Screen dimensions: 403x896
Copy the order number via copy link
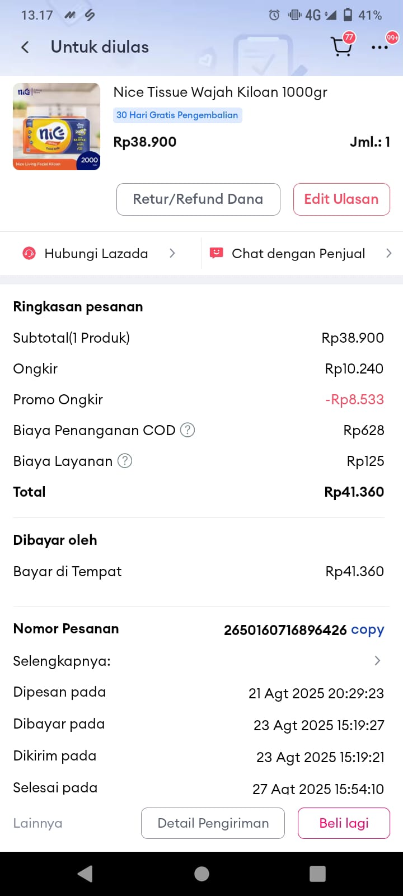(x=367, y=630)
